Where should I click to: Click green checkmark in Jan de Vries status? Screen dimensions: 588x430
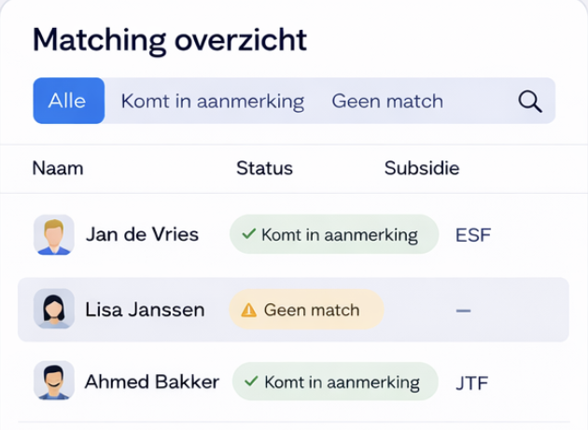(248, 234)
